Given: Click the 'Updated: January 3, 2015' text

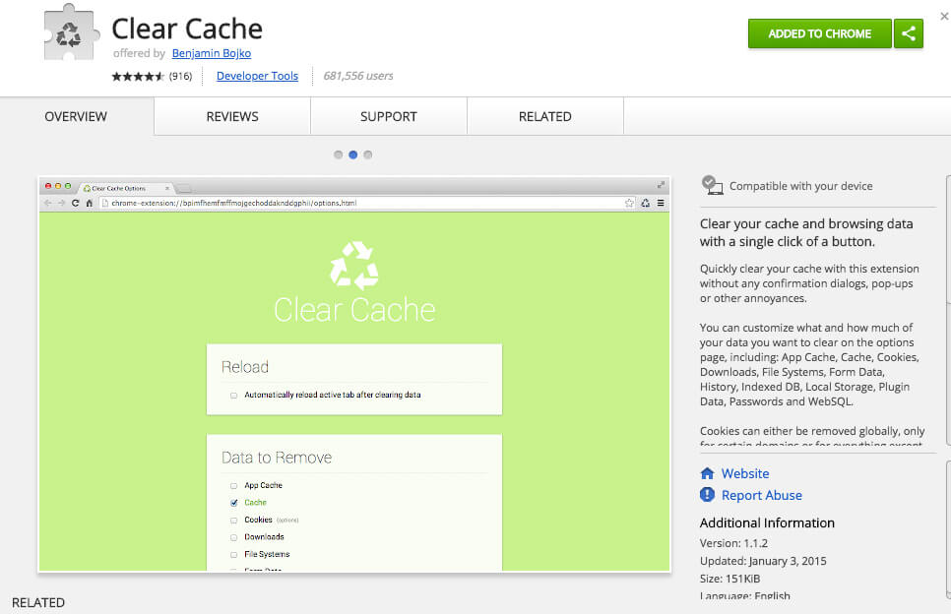Looking at the screenshot, I should point(763,561).
